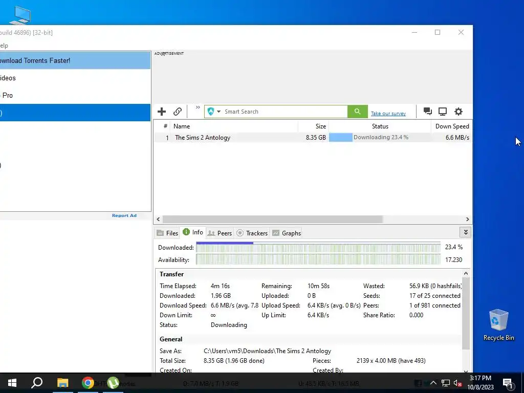Sort torrents by the # column
Image resolution: width=524 pixels, height=393 pixels.
165,126
